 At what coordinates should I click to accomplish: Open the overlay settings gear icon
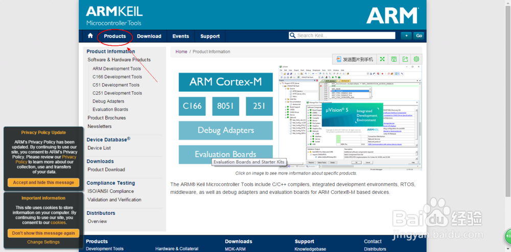tap(416, 59)
